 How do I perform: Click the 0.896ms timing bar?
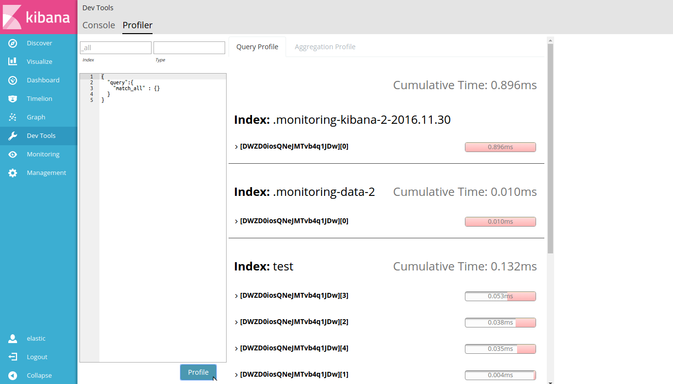coord(500,147)
